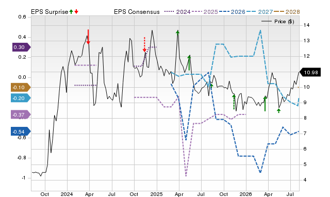Click the -0.54 dark blue value tag
Screen dimensions: 330x197
[x=21, y=132]
